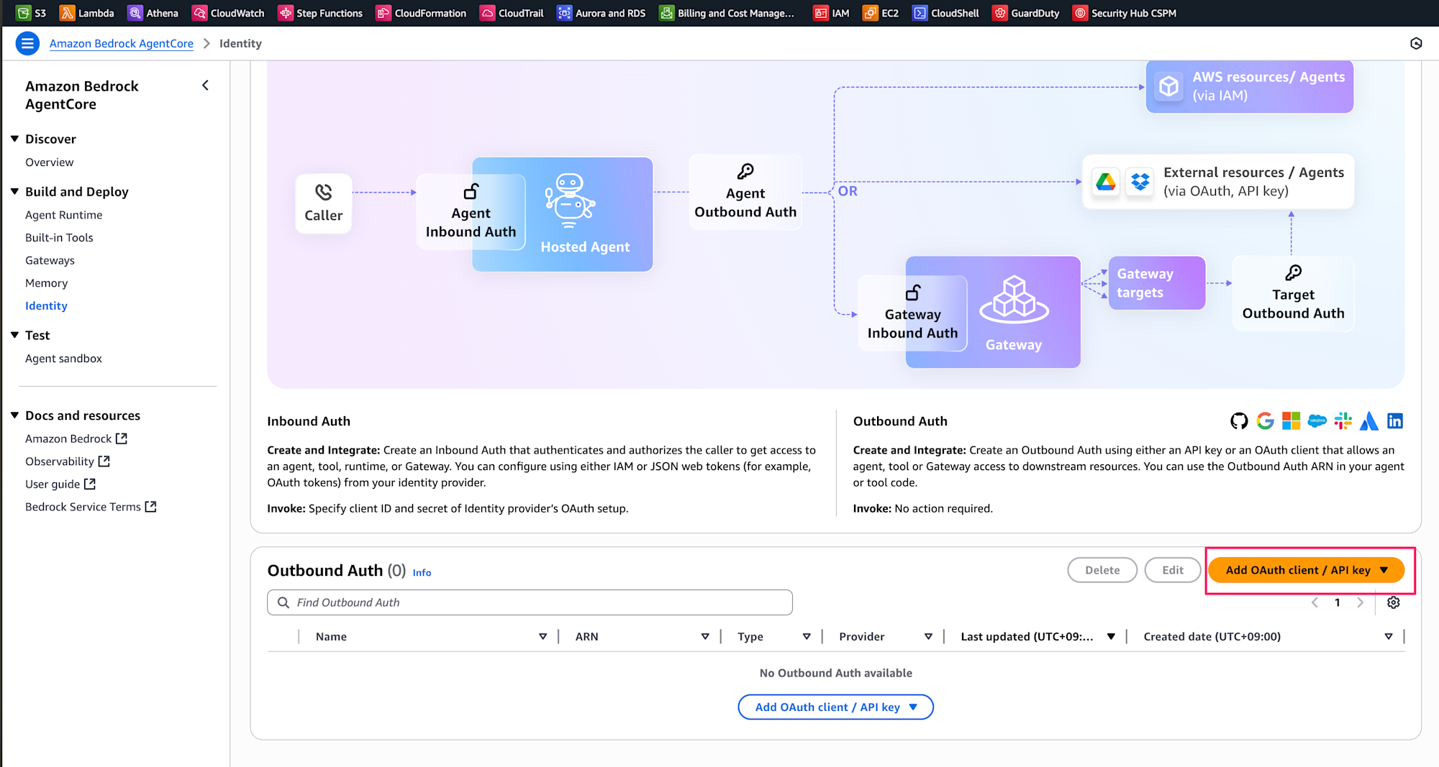
Task: Collapse the AgentCore side navigation arrow
Action: 206,86
